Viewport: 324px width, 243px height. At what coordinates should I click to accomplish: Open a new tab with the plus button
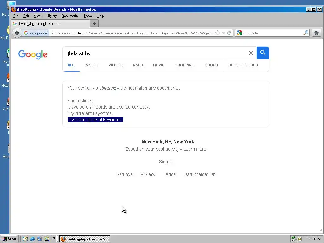94,23
